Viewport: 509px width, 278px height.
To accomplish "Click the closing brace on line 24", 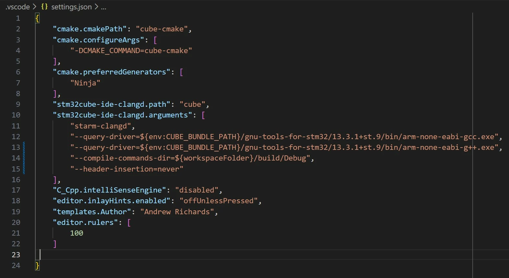I will point(37,266).
